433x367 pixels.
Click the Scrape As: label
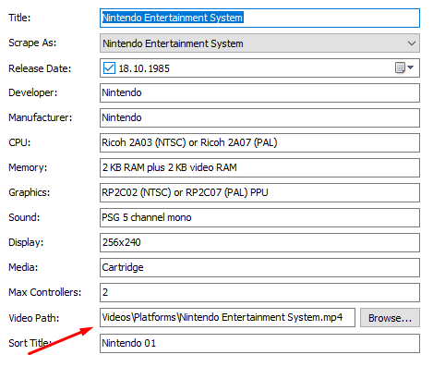(x=32, y=43)
